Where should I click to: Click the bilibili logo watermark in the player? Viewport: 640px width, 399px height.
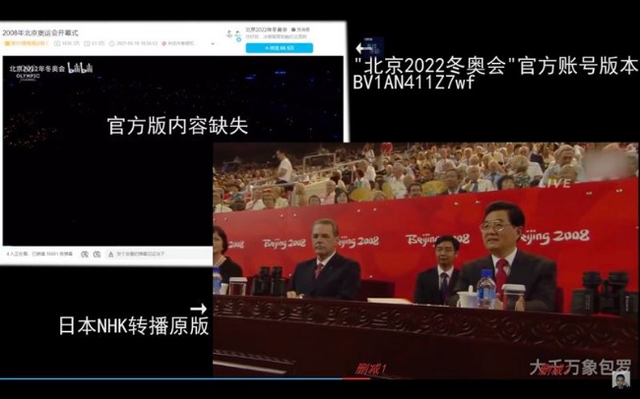80,68
